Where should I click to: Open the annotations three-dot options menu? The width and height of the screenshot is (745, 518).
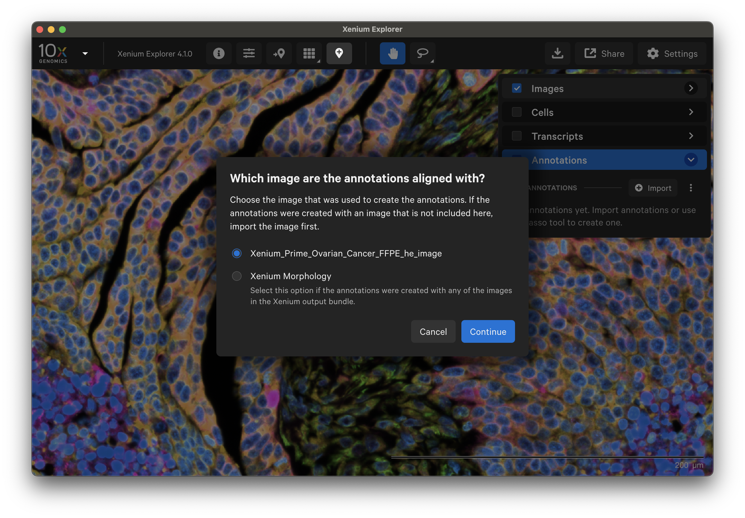691,188
